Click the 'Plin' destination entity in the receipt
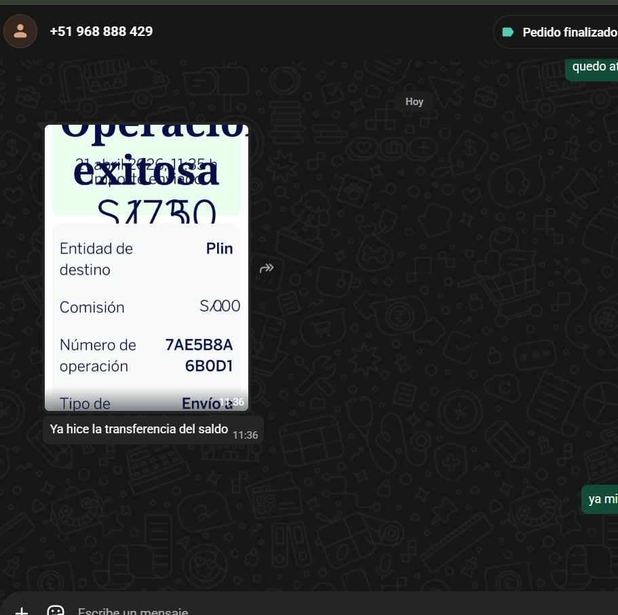Viewport: 618px width, 615px height. [x=220, y=249]
